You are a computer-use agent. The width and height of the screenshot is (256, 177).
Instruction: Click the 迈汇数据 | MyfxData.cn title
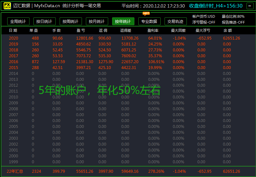tap(36, 6)
